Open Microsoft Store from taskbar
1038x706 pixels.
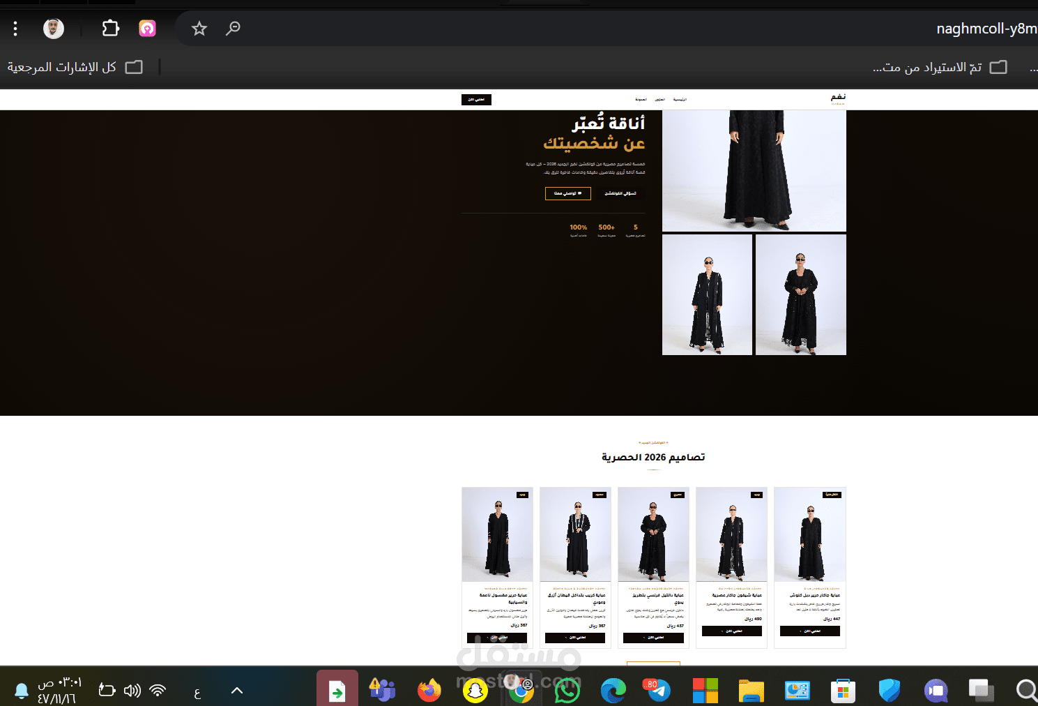844,691
